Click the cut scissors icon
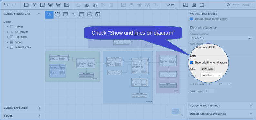The image size is (256, 120). click(x=103, y=5)
